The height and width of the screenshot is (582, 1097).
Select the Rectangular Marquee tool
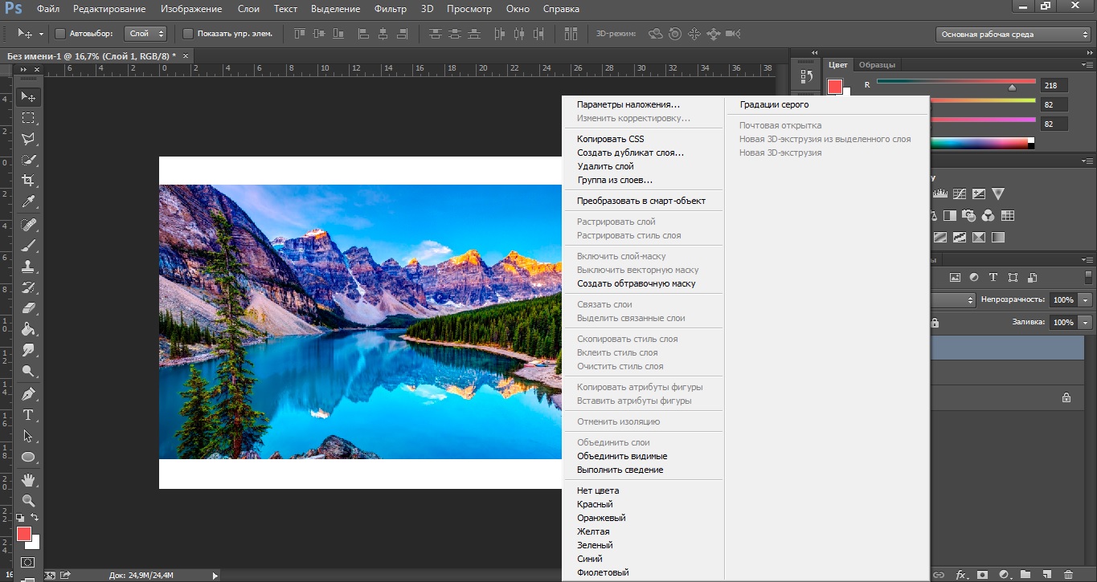pyautogui.click(x=28, y=118)
